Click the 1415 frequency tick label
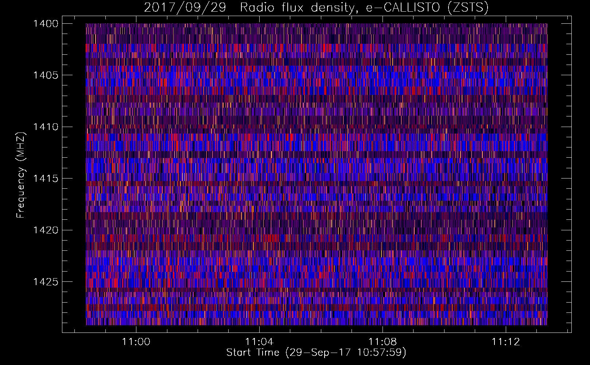This screenshot has width=590, height=365. click(46, 178)
